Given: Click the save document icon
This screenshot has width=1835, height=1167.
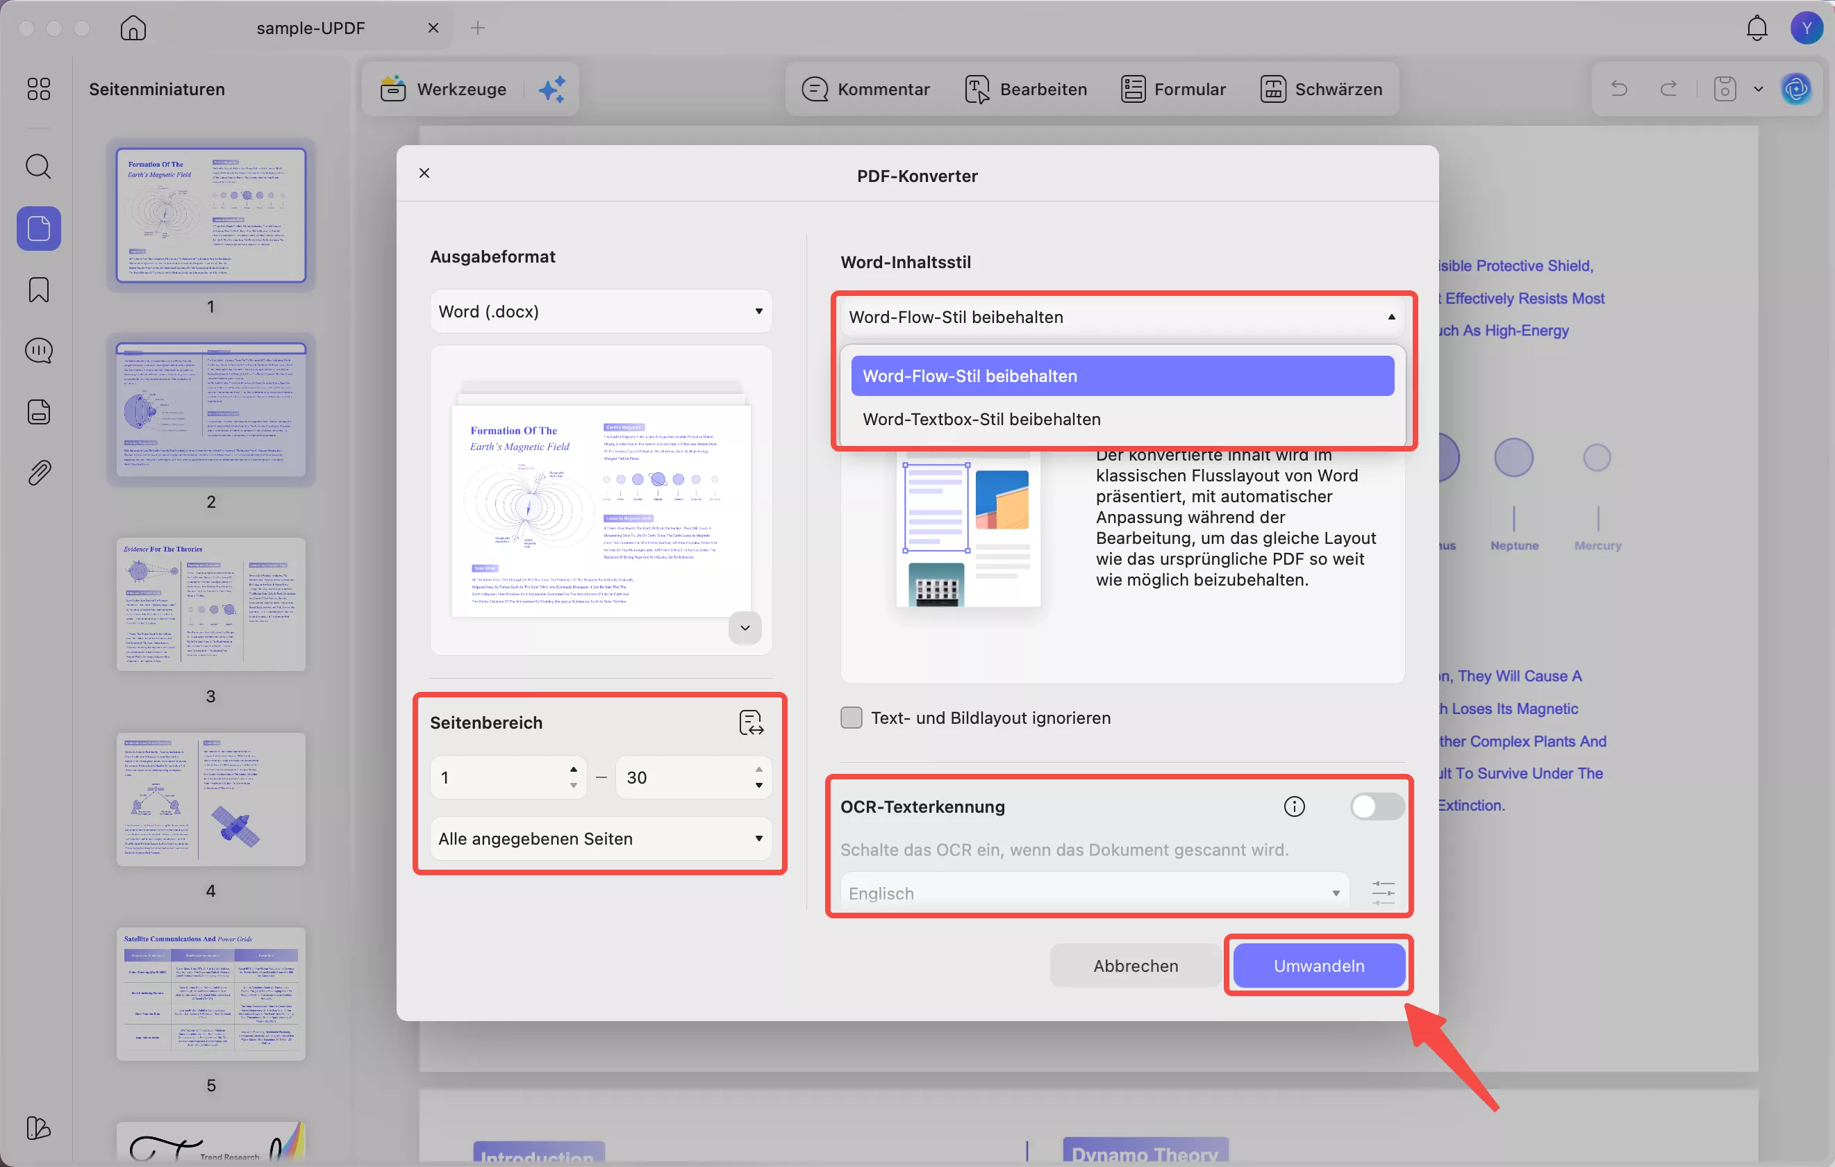Looking at the screenshot, I should coord(1725,88).
